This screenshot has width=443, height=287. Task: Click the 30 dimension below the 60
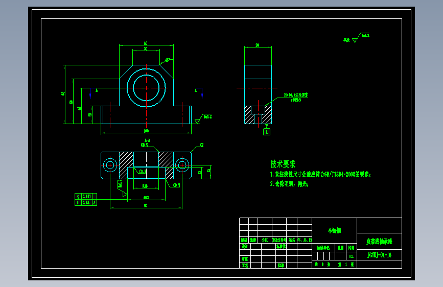coord(146,49)
